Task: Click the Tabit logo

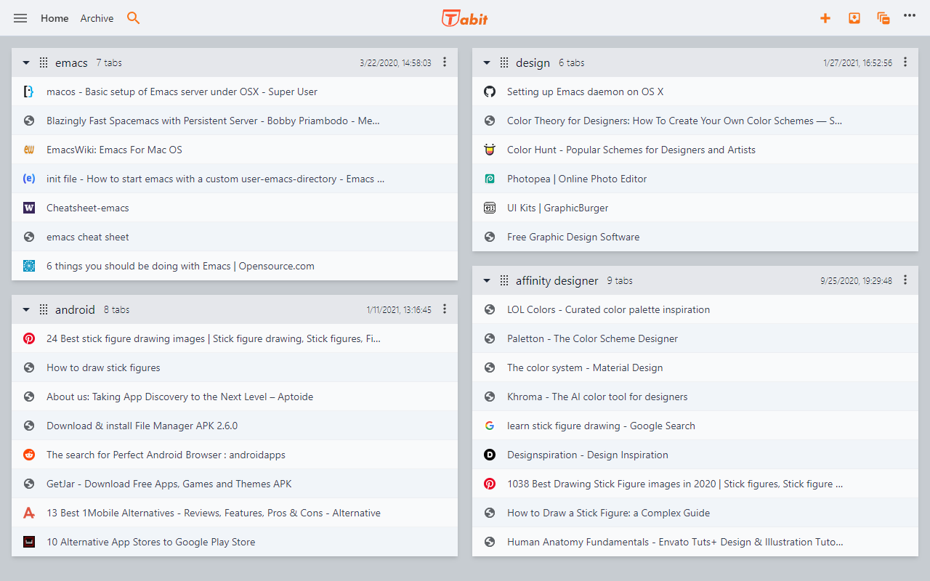Action: pyautogui.click(x=465, y=18)
